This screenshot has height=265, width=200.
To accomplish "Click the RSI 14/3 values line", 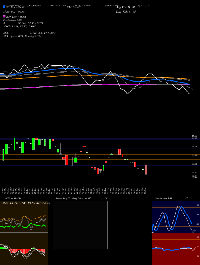I will click(x=23, y=23).
